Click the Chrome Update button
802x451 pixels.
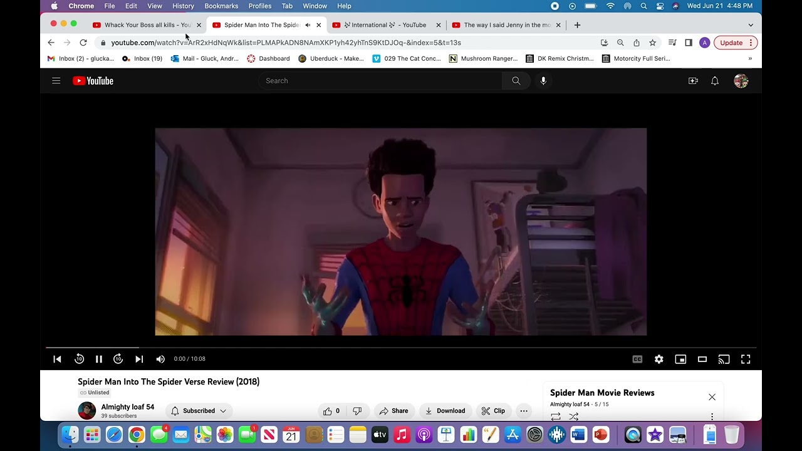[736, 43]
